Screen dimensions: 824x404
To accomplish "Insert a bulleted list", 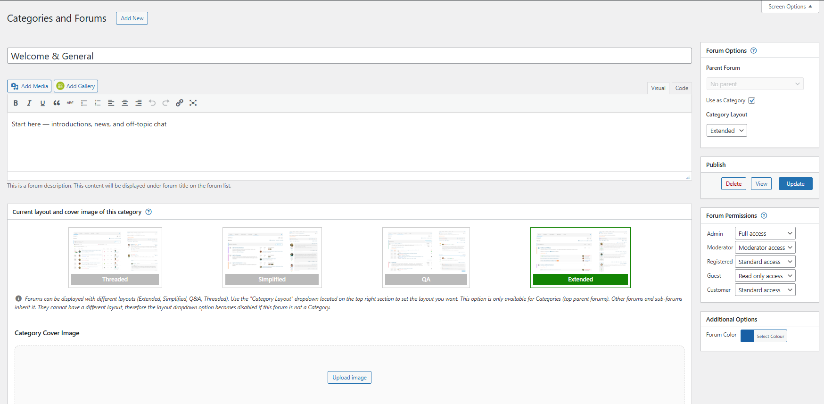I will [x=84, y=103].
